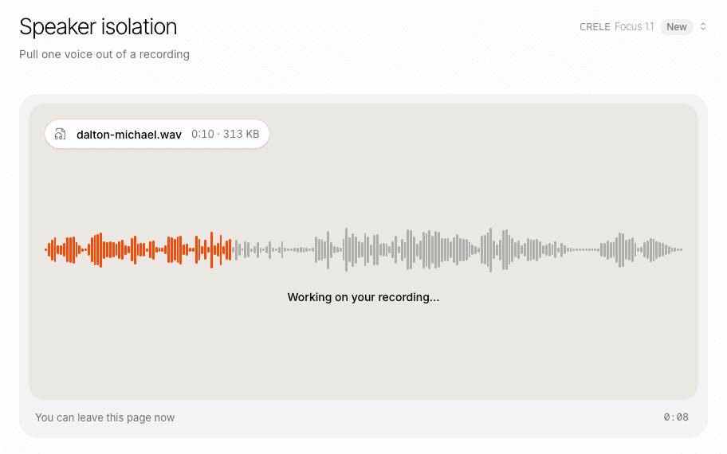Click the Working on your recording... status text
727x454 pixels.
[363, 297]
